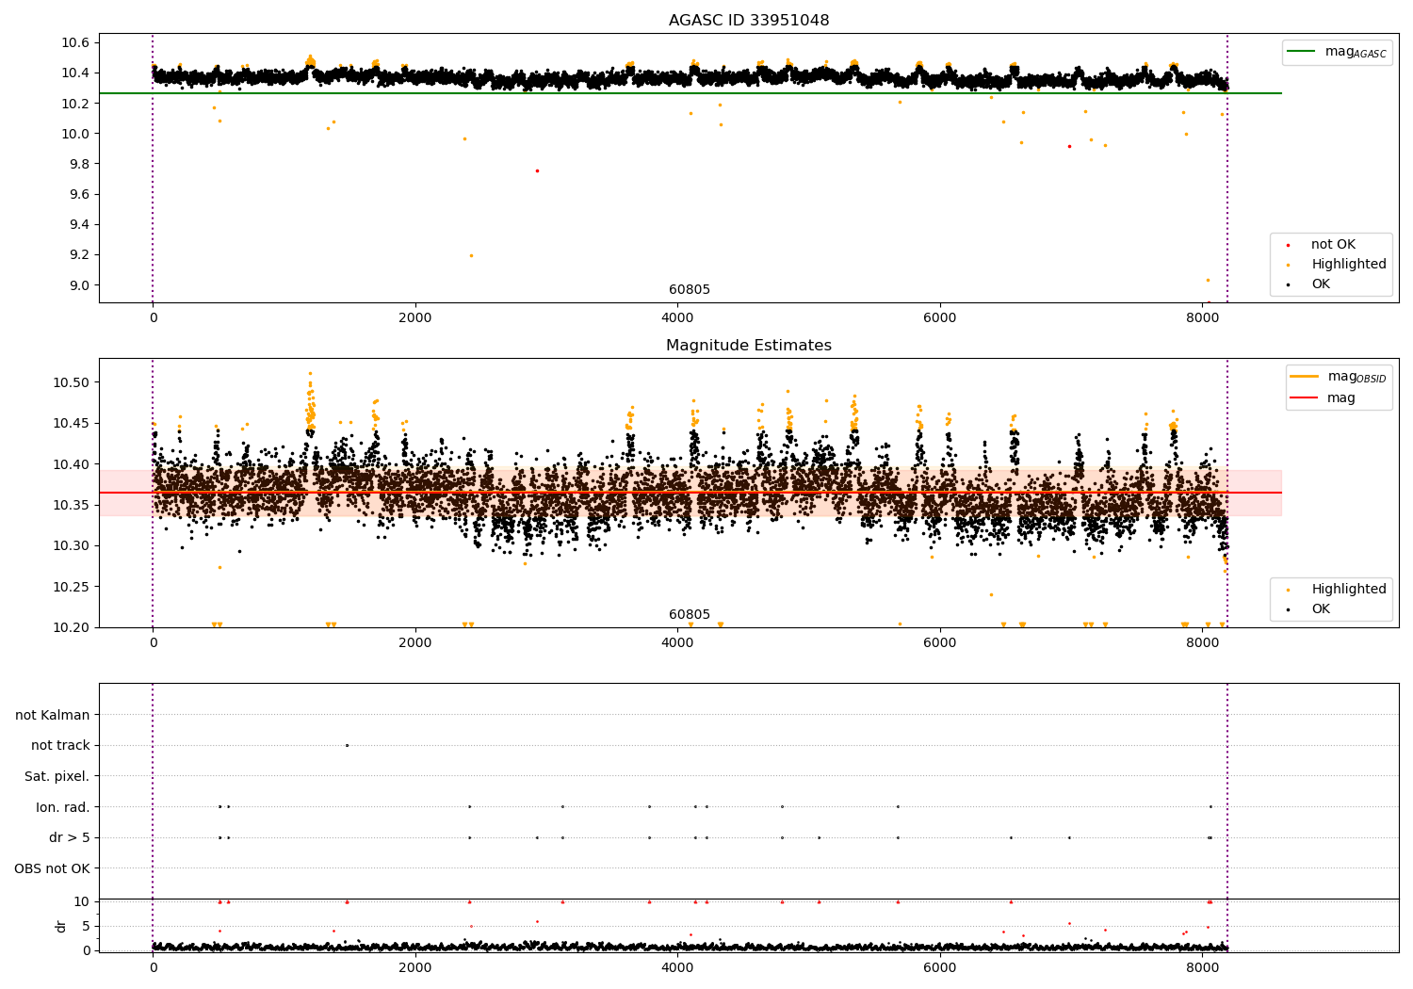Select the mag OBSID legend entry with orange line
Screen dimensions: 1413x989
pos(1339,377)
